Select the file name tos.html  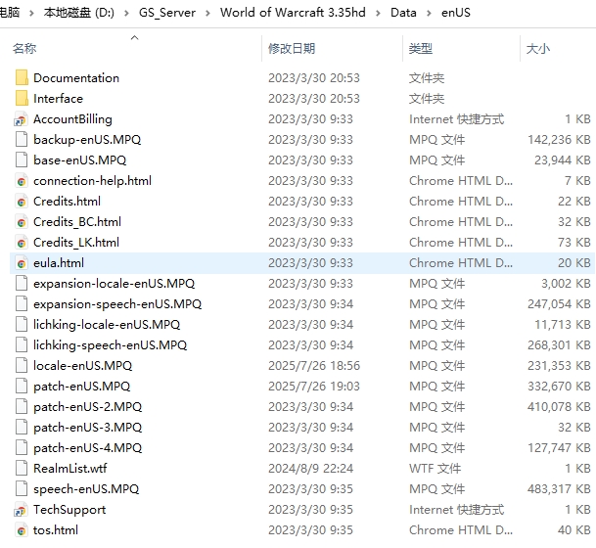pos(56,530)
